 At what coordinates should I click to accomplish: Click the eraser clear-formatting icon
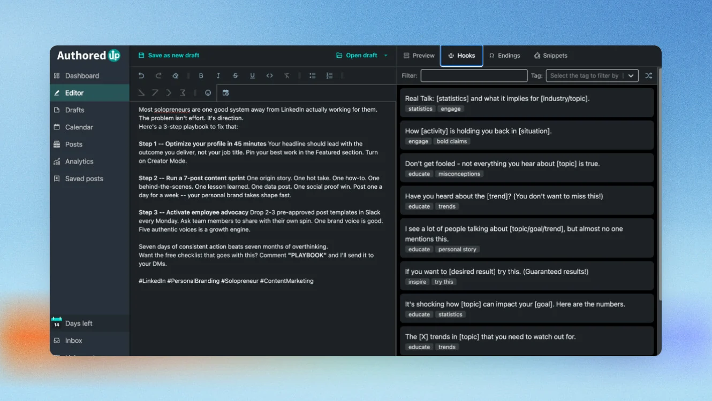click(x=175, y=76)
